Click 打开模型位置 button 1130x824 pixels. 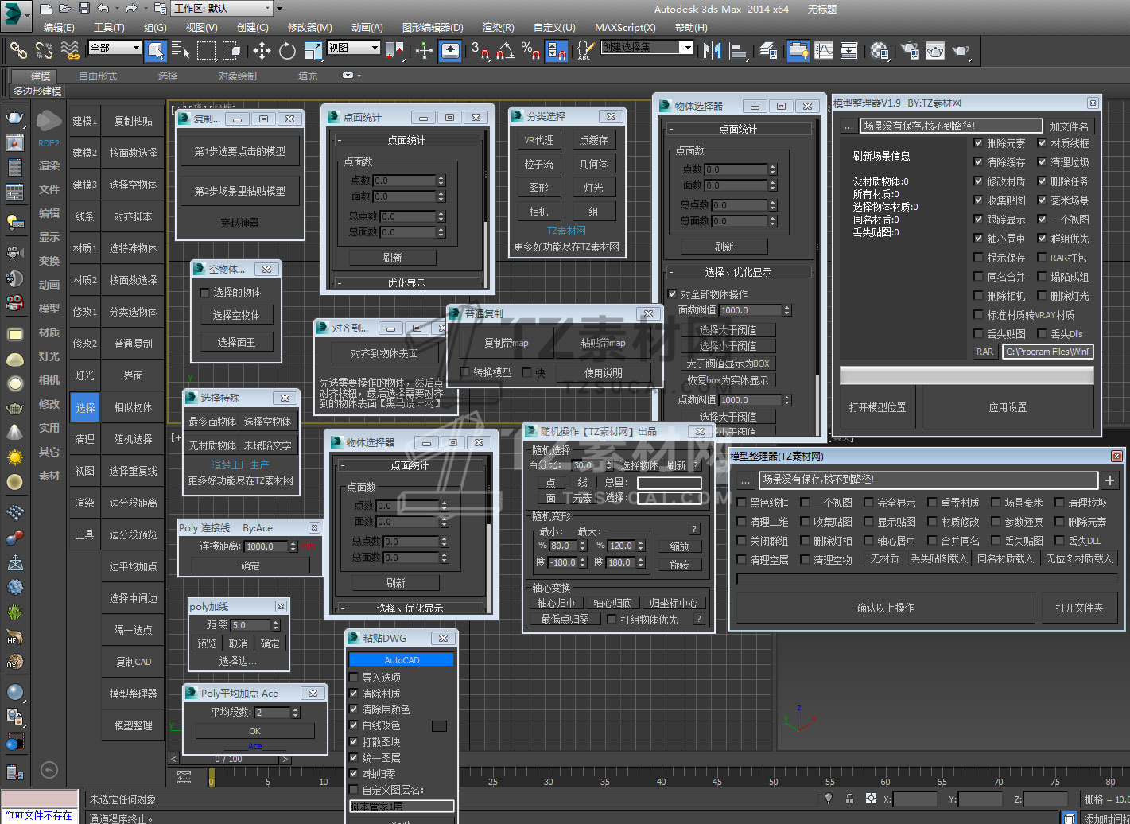tap(878, 407)
